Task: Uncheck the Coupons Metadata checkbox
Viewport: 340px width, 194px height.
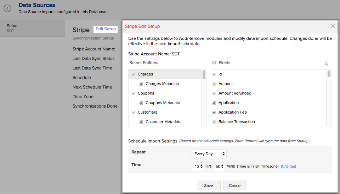Action: tap(142, 103)
